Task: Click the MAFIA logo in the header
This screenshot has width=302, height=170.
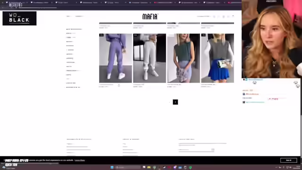Action: (x=150, y=17)
